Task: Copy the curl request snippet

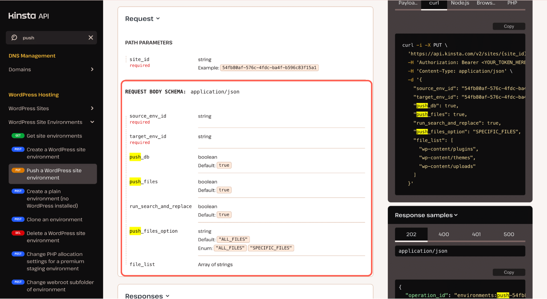Action: (x=509, y=26)
